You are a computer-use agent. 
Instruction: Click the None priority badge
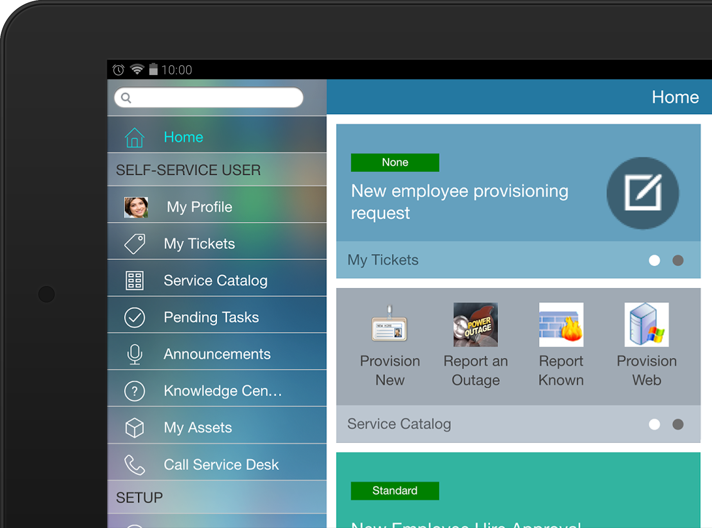pyautogui.click(x=395, y=162)
